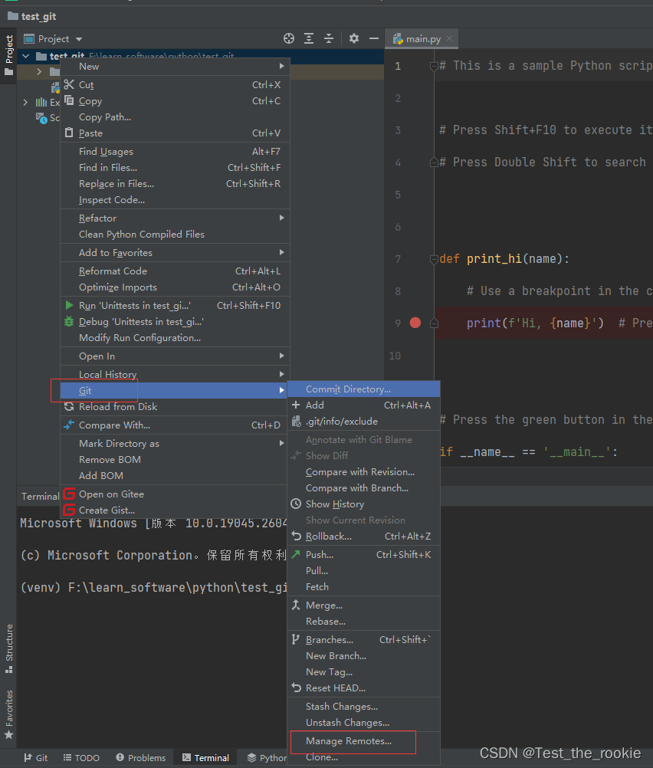653x768 pixels.
Task: Toggle the Favorites tool window open
Action: (x=8, y=706)
